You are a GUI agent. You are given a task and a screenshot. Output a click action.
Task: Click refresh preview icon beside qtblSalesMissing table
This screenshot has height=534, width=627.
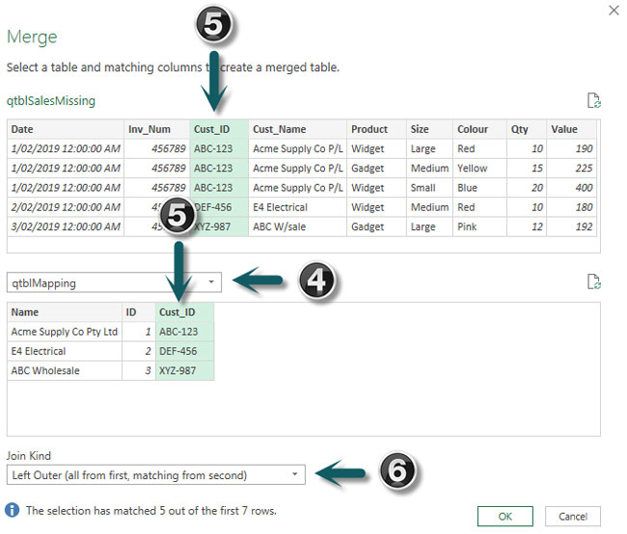(594, 100)
